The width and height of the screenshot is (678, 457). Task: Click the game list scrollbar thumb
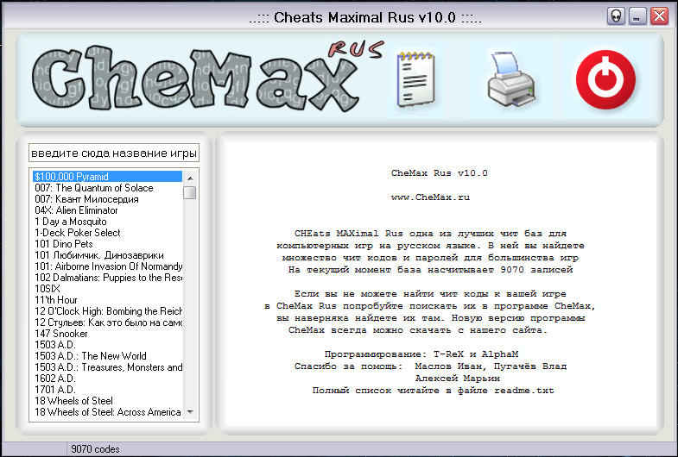[190, 192]
